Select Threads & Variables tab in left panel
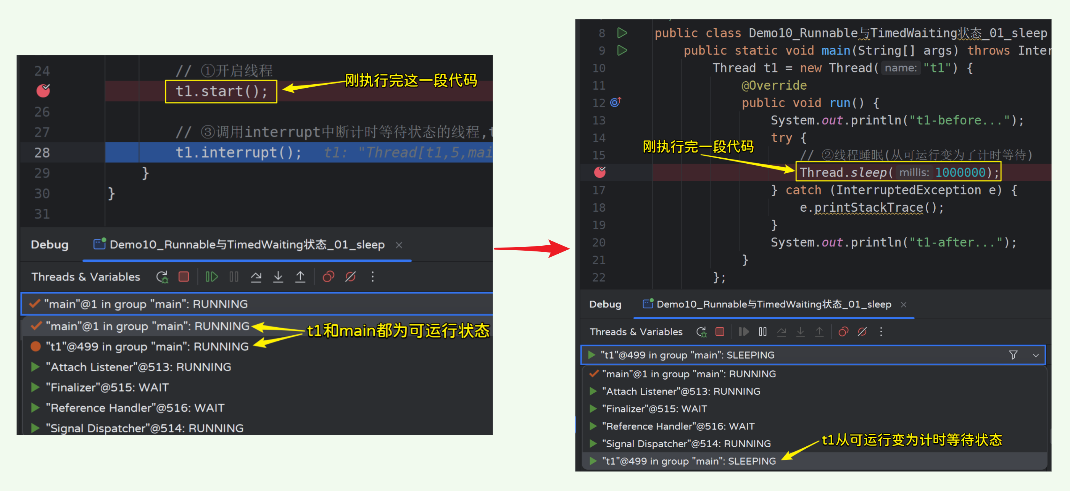The image size is (1070, 491). pyautogui.click(x=85, y=277)
